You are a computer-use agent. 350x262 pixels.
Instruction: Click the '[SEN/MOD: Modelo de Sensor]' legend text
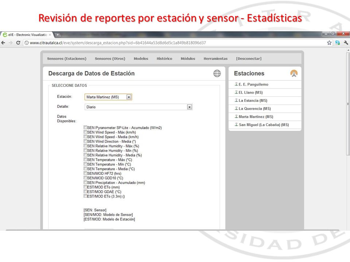pyautogui.click(x=108, y=215)
